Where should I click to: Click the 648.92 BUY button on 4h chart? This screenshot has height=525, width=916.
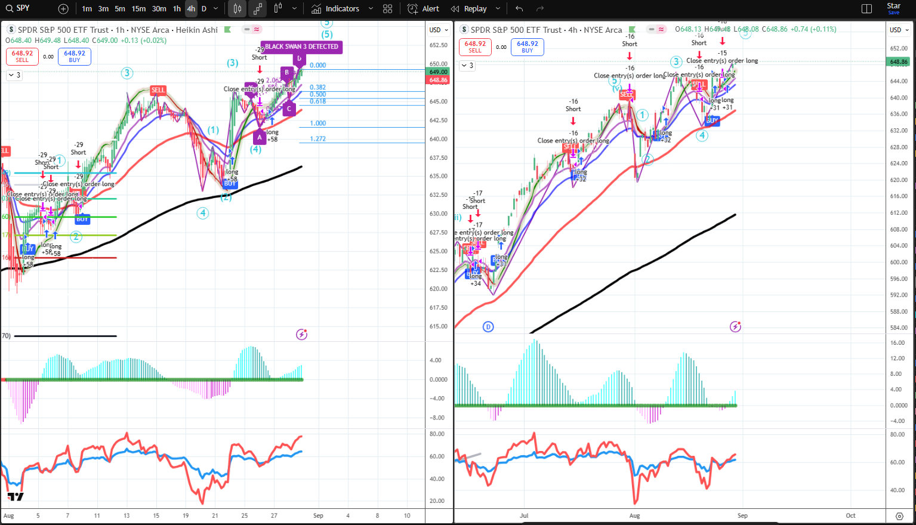[527, 47]
